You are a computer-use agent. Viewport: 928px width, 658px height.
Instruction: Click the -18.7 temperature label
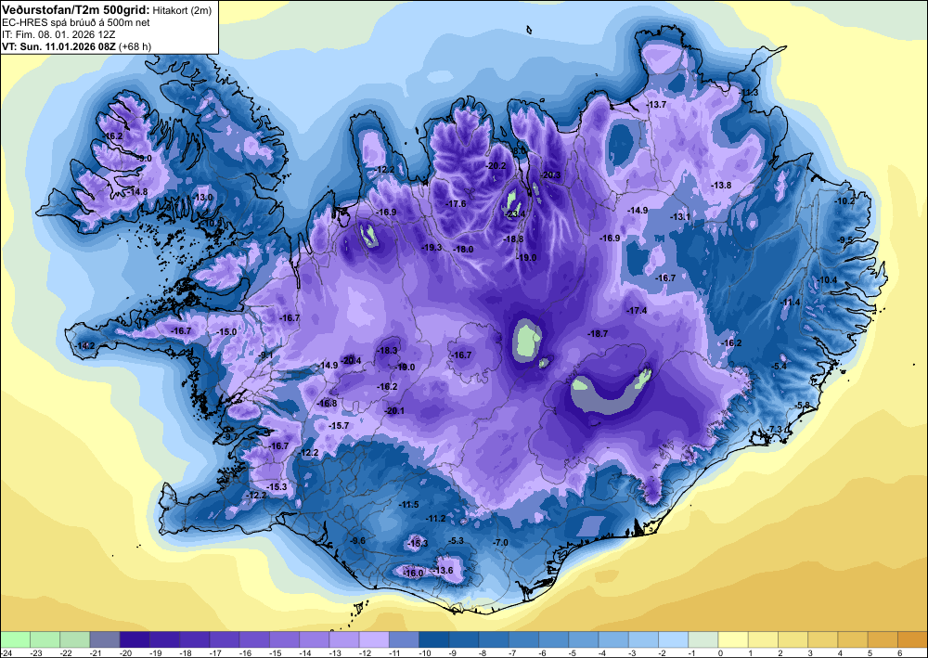click(598, 334)
